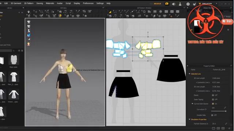
Task: Select the yellow Edit Pattern arrow tool
Action: (110, 12)
